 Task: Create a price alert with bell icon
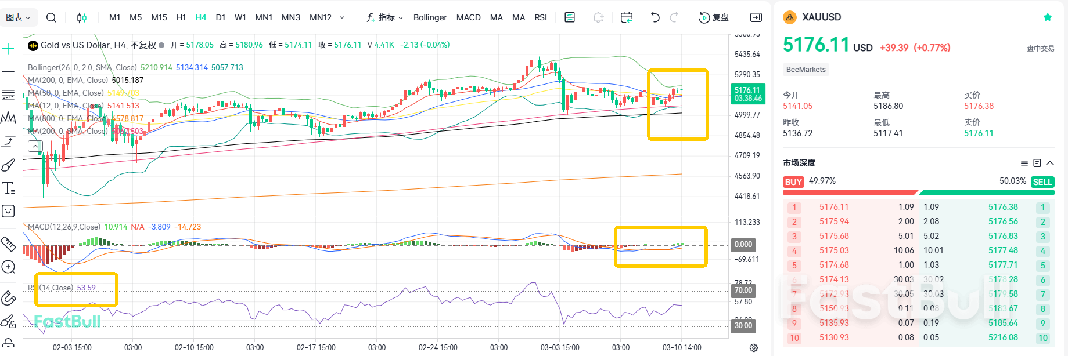(x=598, y=17)
